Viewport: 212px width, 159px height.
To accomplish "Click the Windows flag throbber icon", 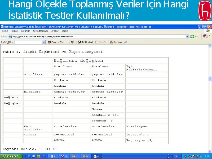I will [208, 31].
